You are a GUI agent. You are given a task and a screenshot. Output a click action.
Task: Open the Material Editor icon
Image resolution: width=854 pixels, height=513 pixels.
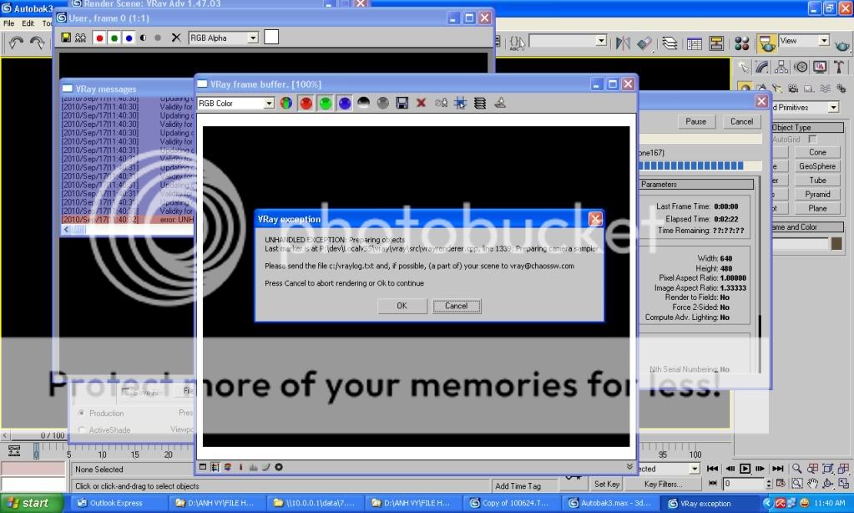742,43
